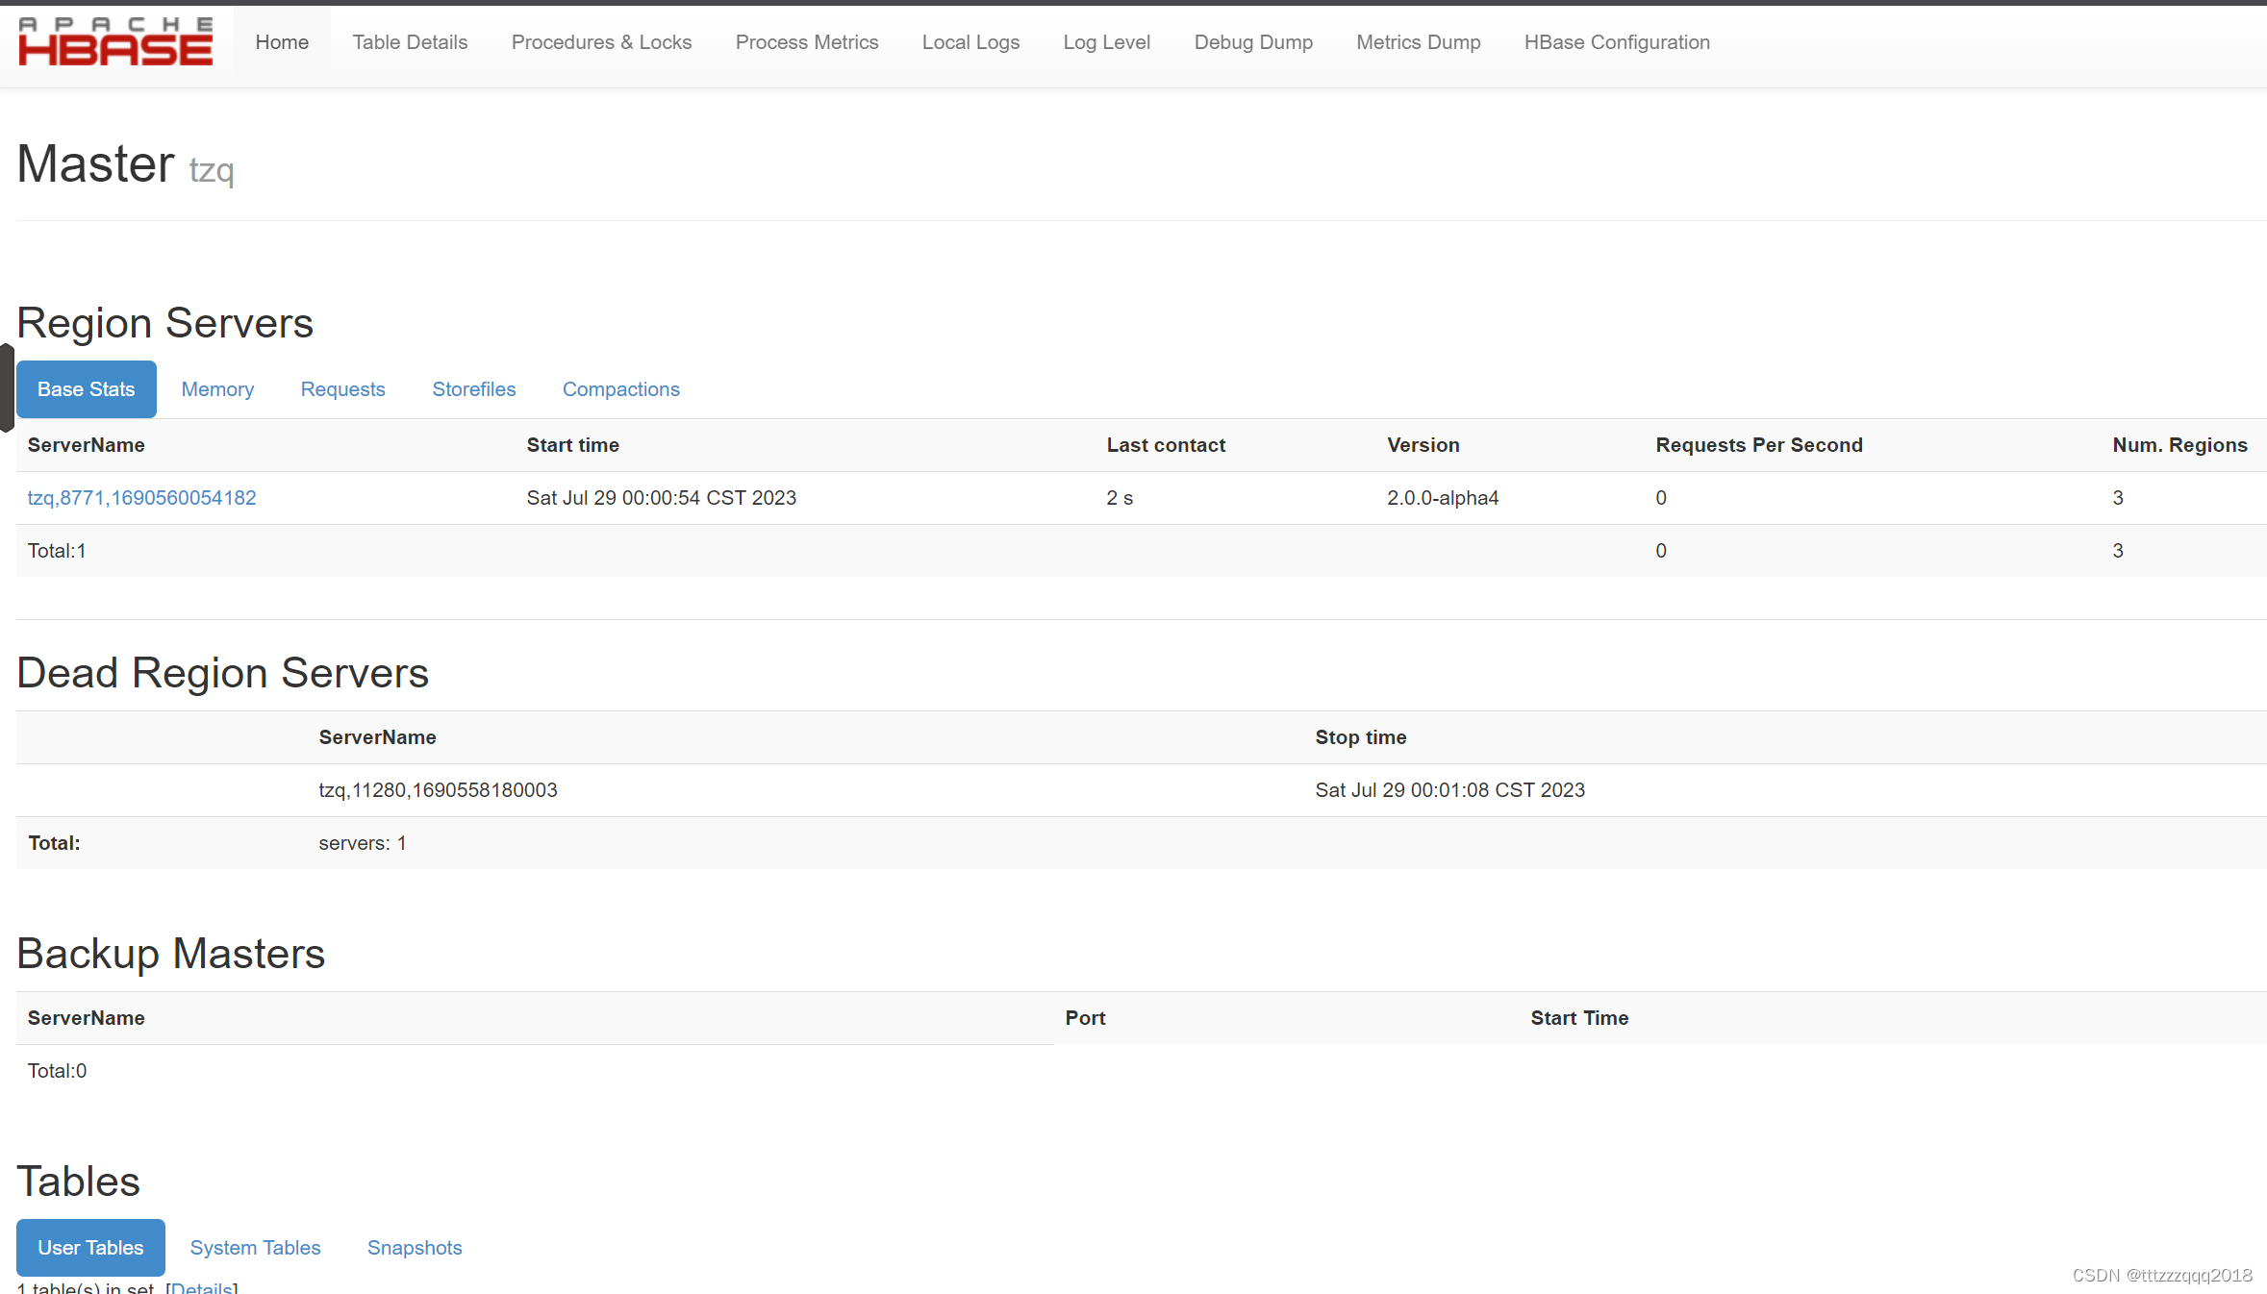
Task: Access Local Logs viewer
Action: (970, 42)
